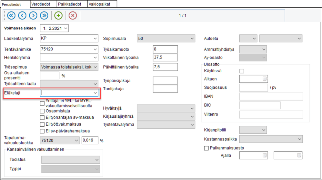Viewport: 322px width, 180px height.
Task: Check Ei työnantajan sv-maksua
Action: [x=42, y=118]
